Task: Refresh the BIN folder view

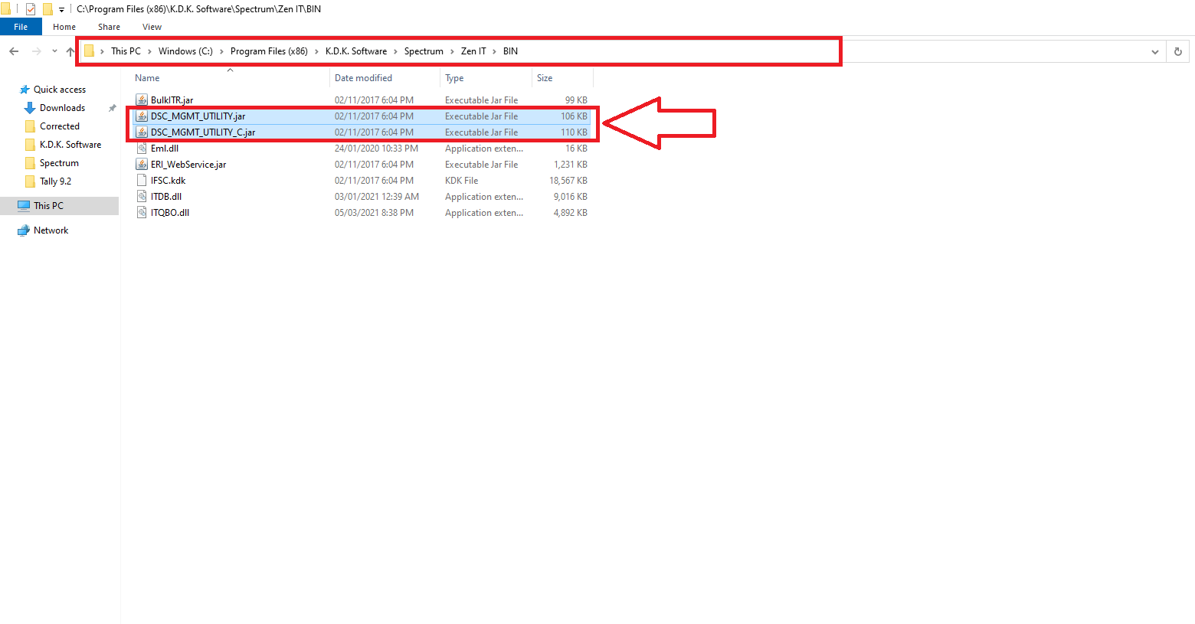Action: point(1178,51)
